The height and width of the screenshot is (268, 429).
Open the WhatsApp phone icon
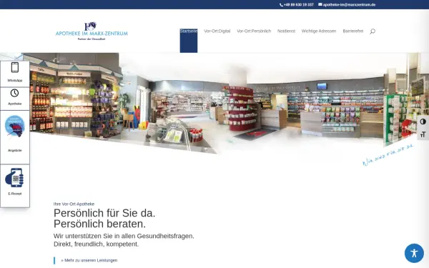(15, 67)
